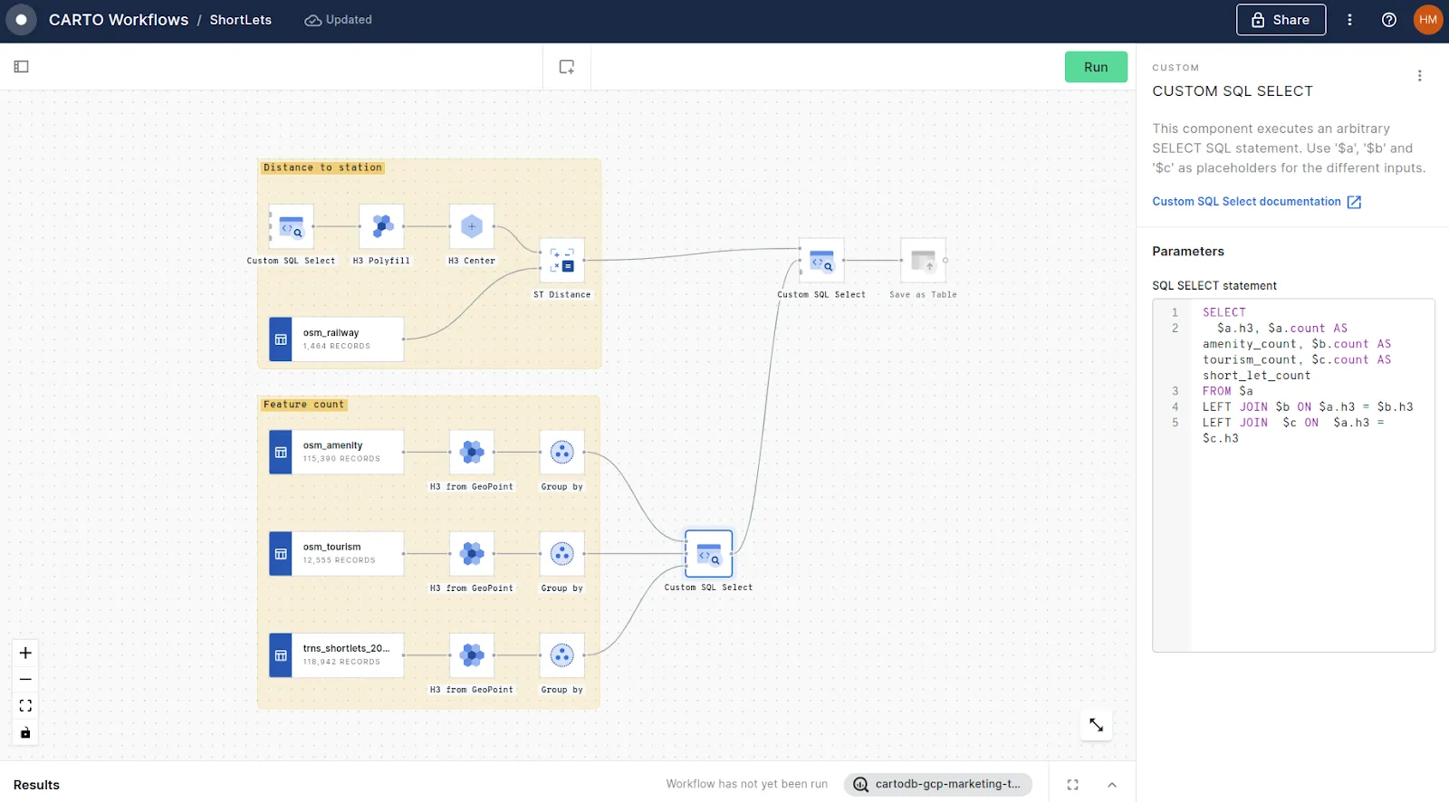Image resolution: width=1449 pixels, height=802 pixels.
Task: Click H3 from GeoPoint node for osm_tourism
Action: tap(472, 554)
